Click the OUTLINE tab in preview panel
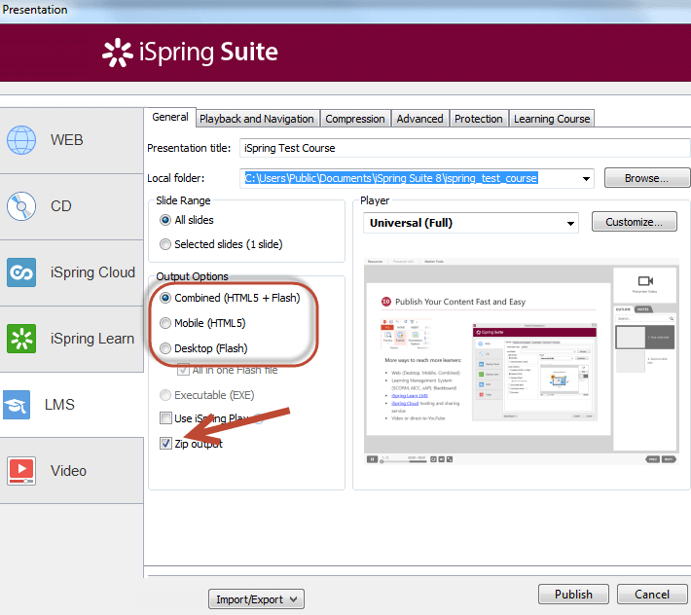Screen dimensions: 691x615 pos(623,309)
